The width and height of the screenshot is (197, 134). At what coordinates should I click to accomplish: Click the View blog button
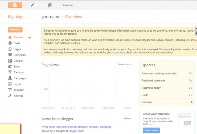[68, 5]
